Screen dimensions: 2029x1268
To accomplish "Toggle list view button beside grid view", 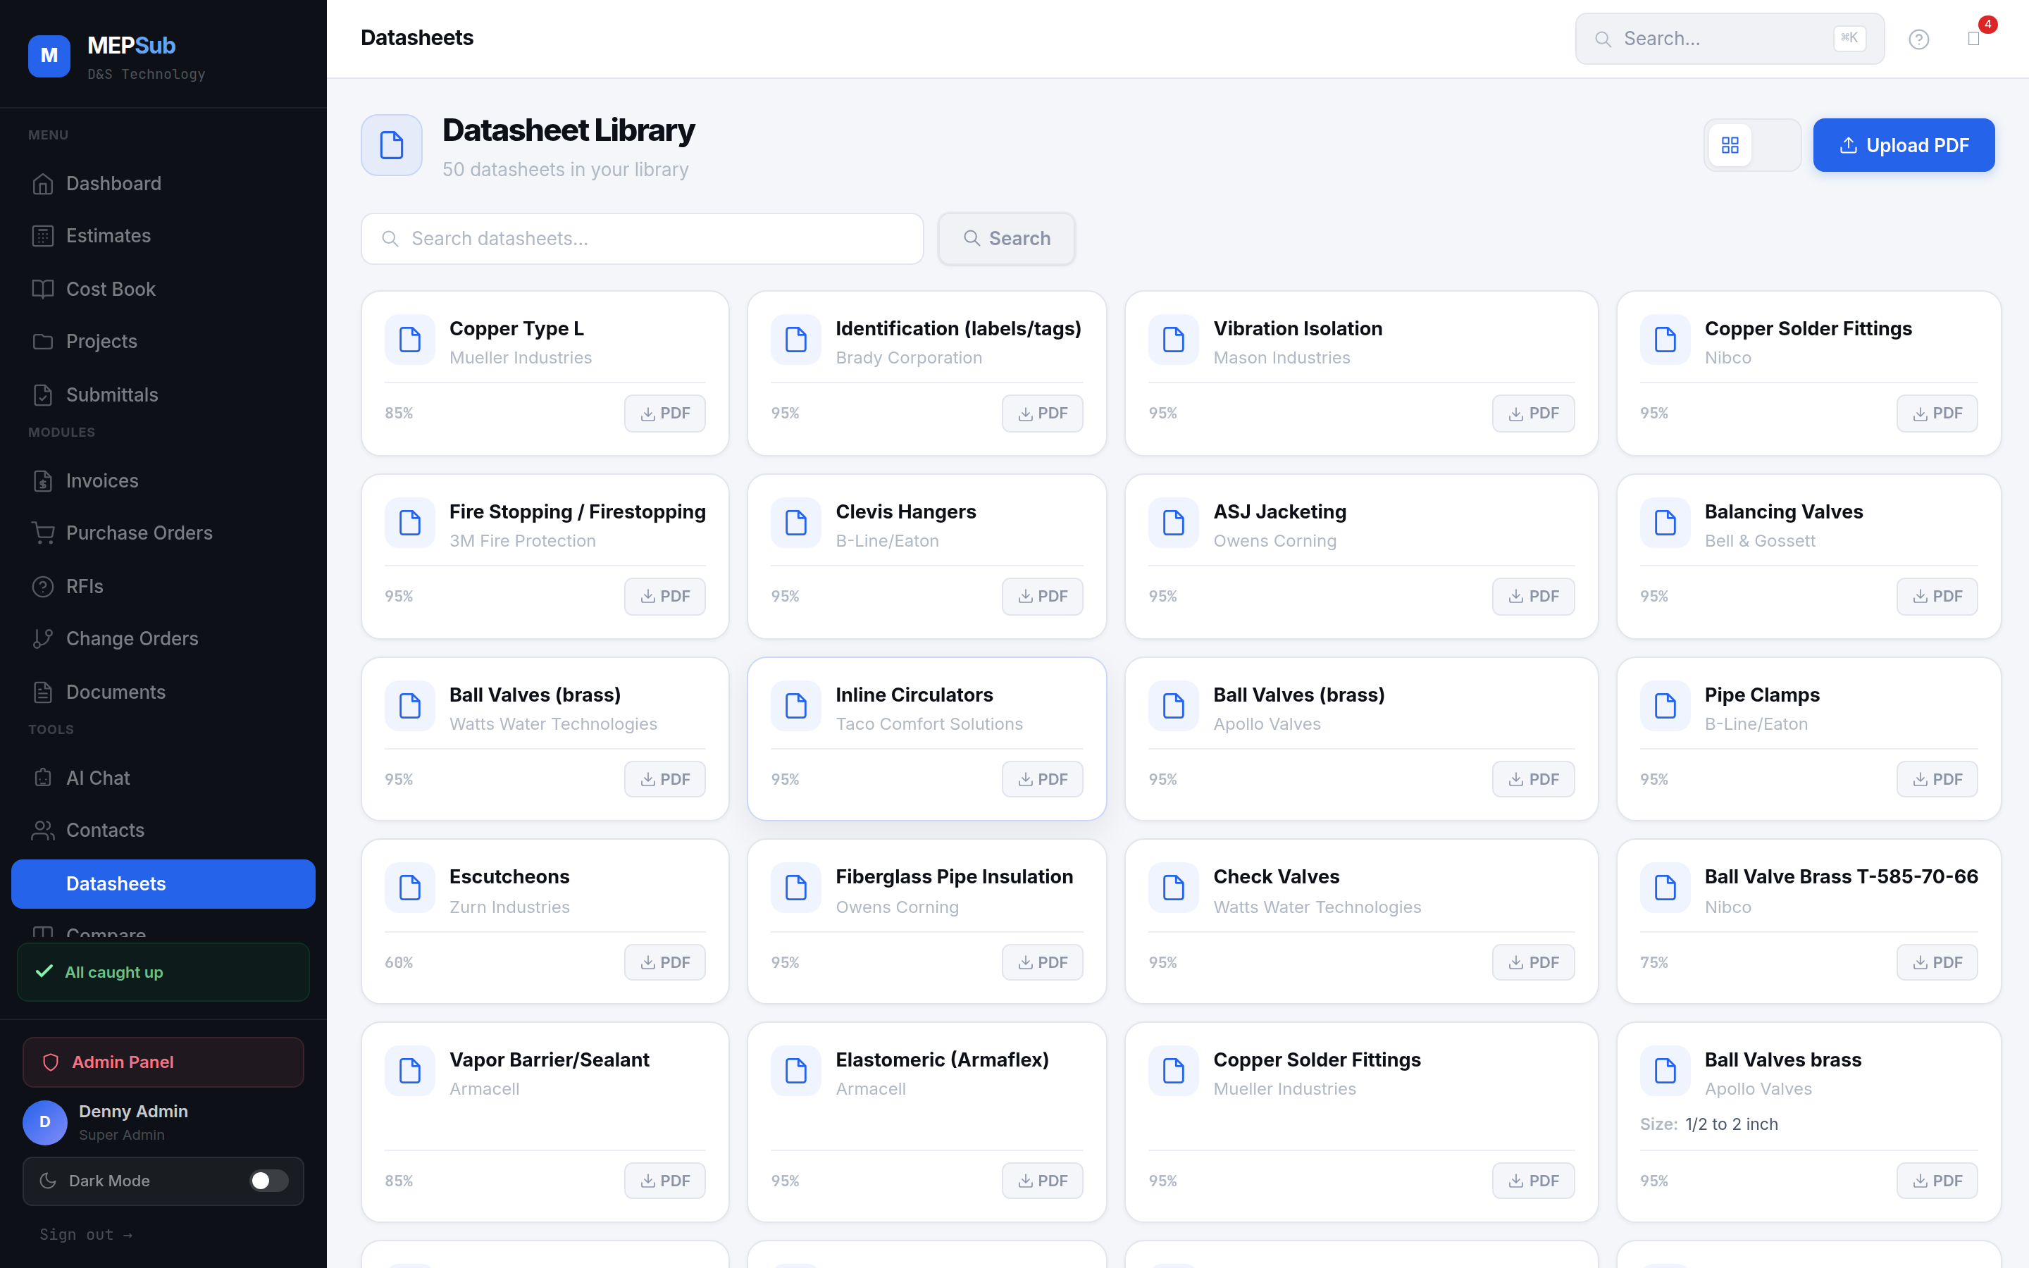I will (1775, 145).
